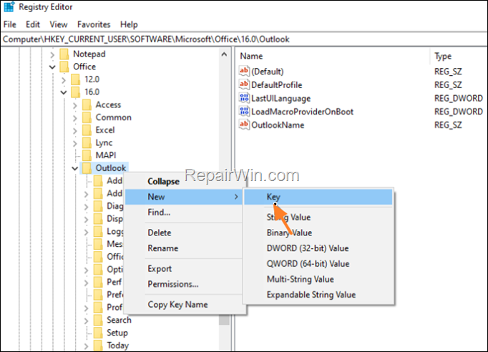
Task: Choose Export in the context menu
Action: pyautogui.click(x=184, y=268)
